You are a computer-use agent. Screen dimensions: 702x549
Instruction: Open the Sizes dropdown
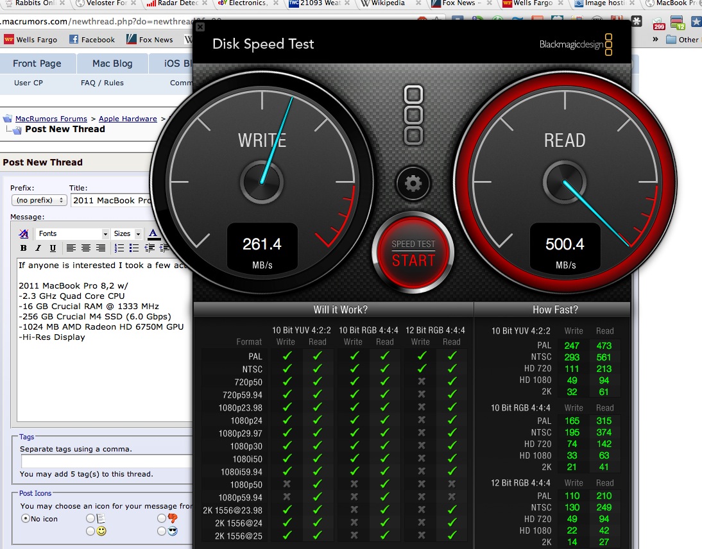coord(126,233)
